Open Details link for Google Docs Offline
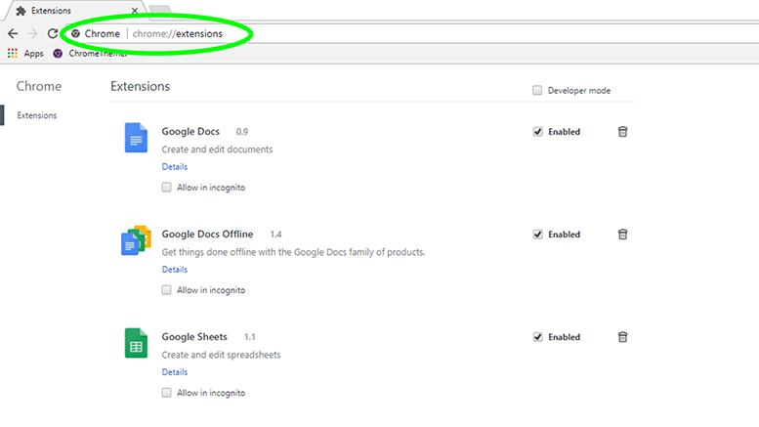Image resolution: width=759 pixels, height=427 pixels. coord(175,269)
